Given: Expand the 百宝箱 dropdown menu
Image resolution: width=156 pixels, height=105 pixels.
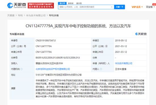Looking at the screenshot, I should click(150, 7).
